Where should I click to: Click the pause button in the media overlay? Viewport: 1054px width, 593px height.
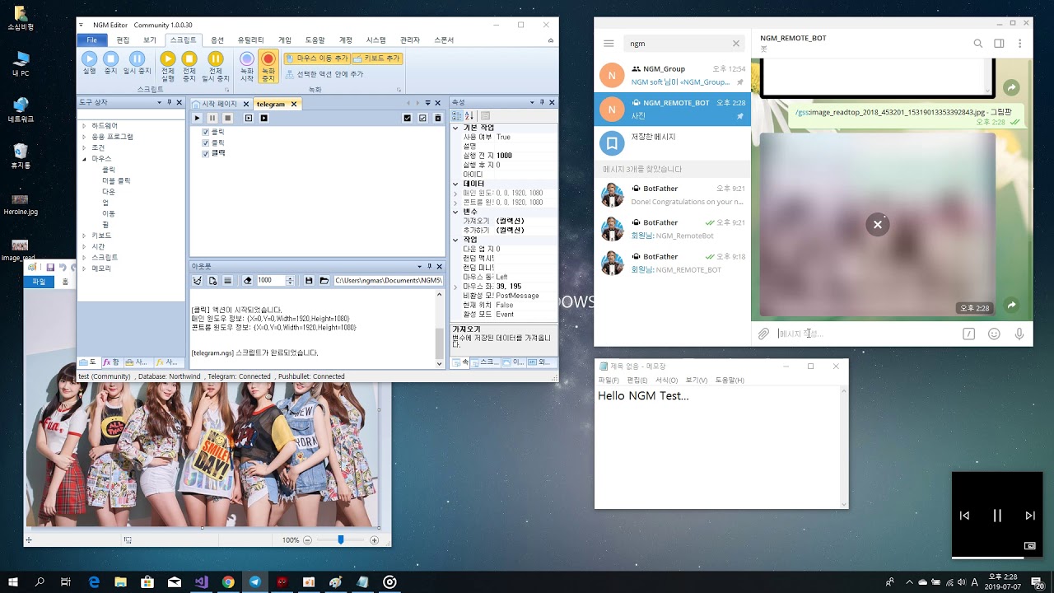point(997,516)
